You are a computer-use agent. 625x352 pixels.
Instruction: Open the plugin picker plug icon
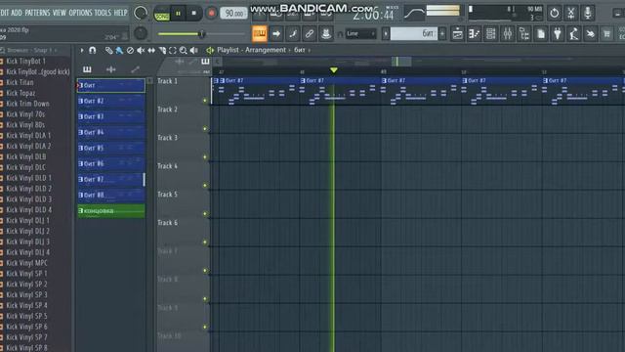(558, 34)
